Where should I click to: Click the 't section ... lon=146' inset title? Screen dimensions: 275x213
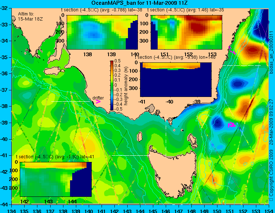(175, 57)
